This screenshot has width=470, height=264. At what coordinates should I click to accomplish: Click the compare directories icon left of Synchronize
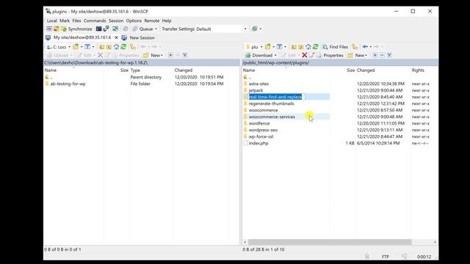click(56, 29)
